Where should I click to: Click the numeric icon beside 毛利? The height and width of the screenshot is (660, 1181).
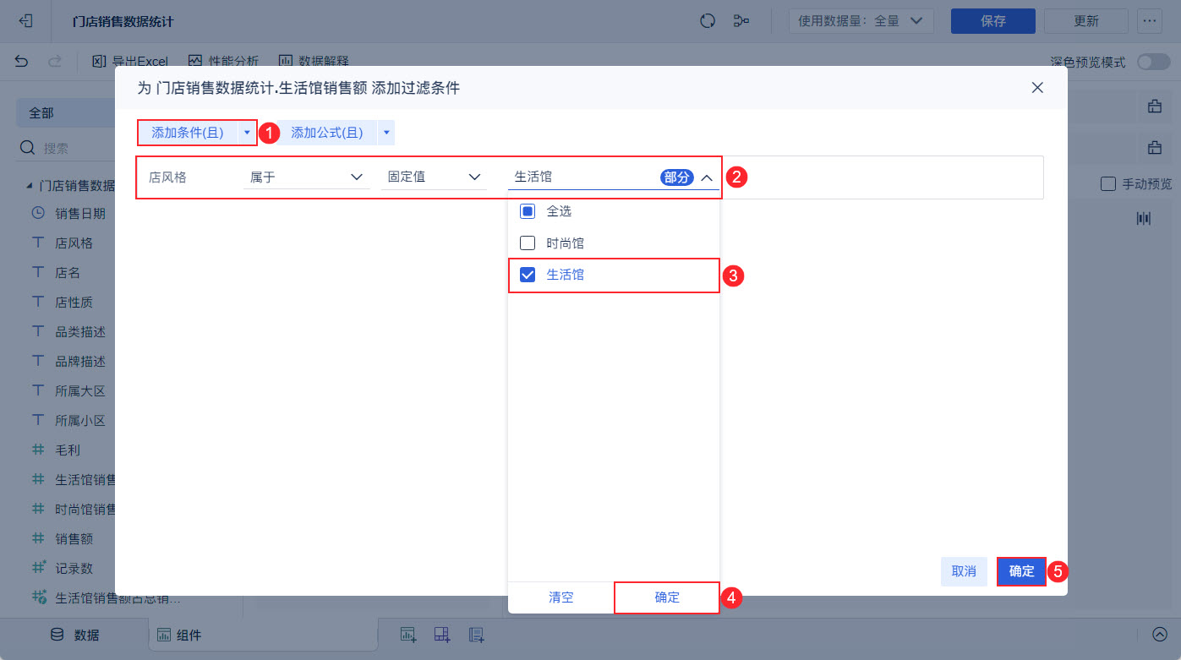pos(38,450)
